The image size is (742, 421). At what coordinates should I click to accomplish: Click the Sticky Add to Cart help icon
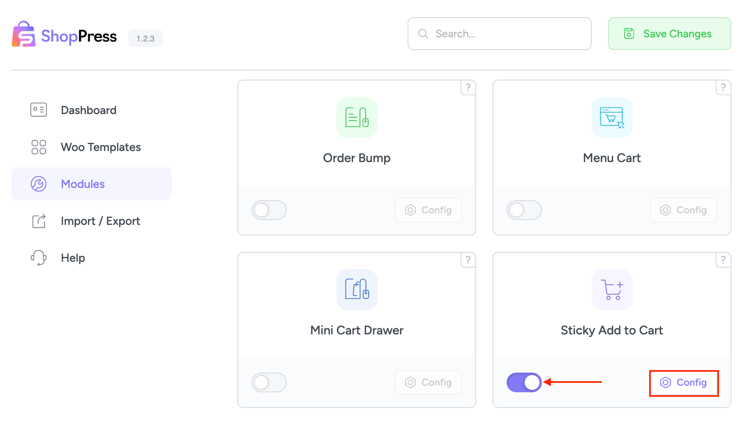(723, 259)
